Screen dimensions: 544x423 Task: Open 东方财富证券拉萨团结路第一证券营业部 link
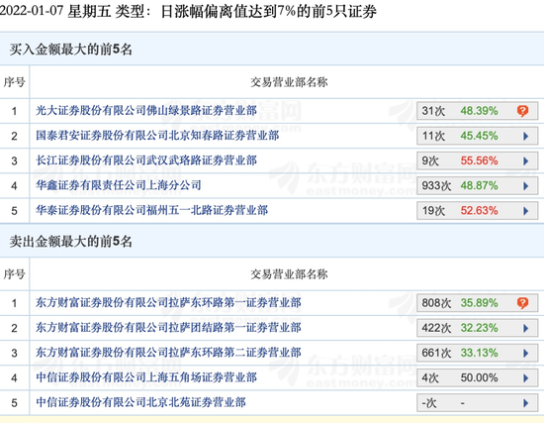click(168, 328)
